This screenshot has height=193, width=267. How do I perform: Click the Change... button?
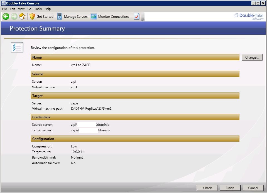click(x=252, y=57)
